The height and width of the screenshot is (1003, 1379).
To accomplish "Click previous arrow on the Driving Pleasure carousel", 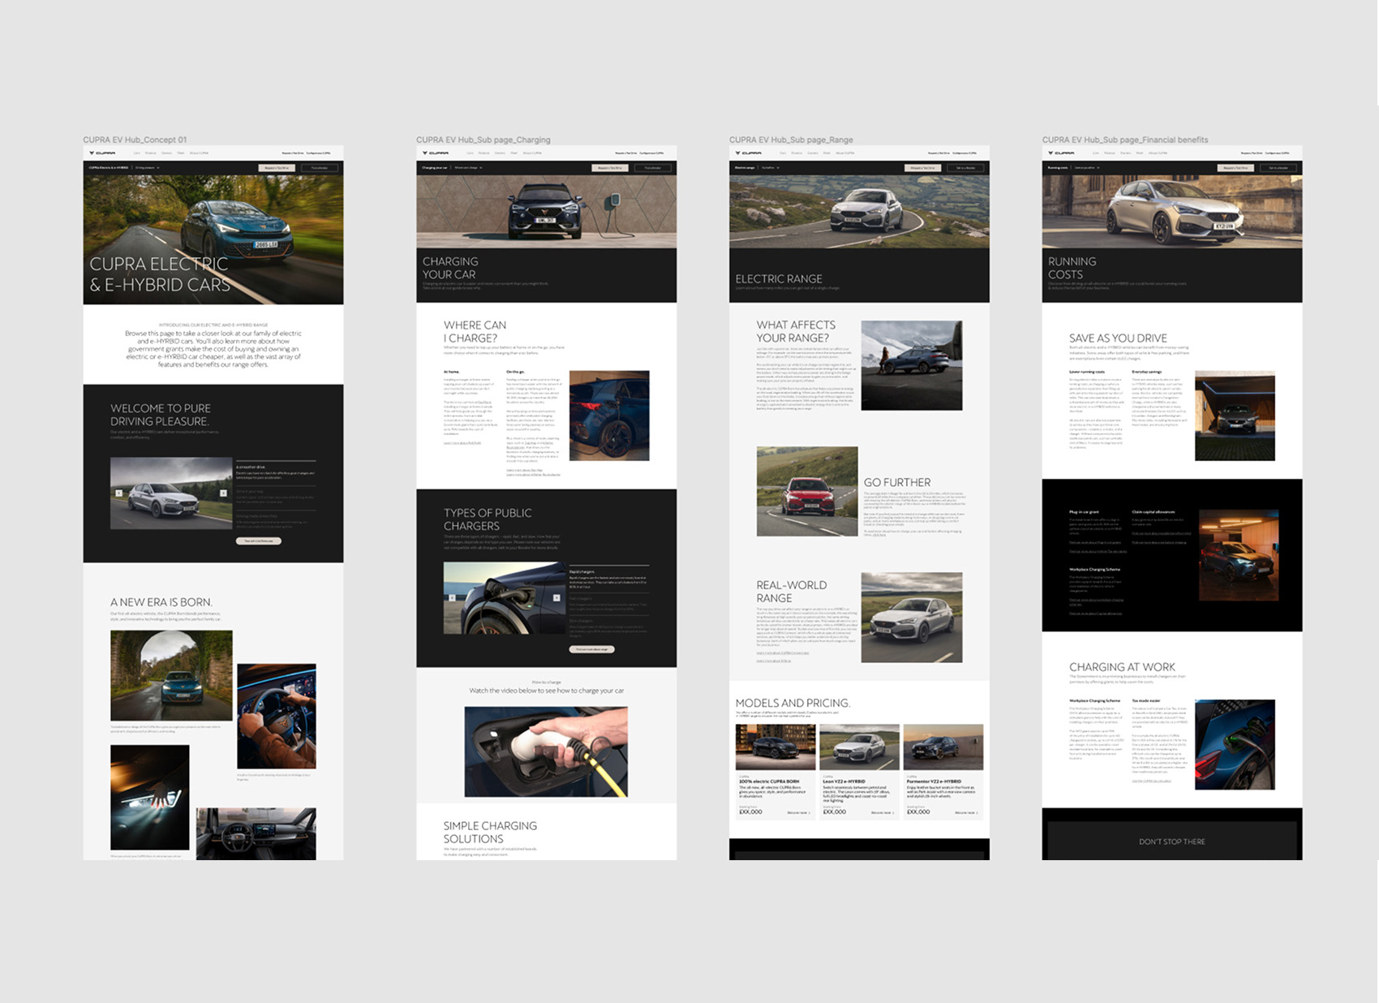I will point(119,493).
